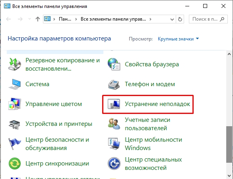Click the Учетные записи пользователей people icon
The width and height of the screenshot is (233, 179).
114,124
